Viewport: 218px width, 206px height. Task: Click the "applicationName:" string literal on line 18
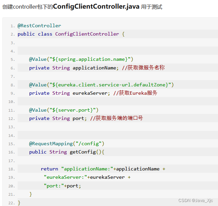click(x=87, y=169)
